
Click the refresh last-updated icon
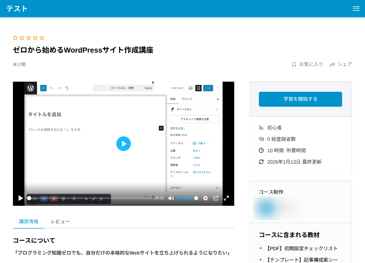(x=261, y=162)
